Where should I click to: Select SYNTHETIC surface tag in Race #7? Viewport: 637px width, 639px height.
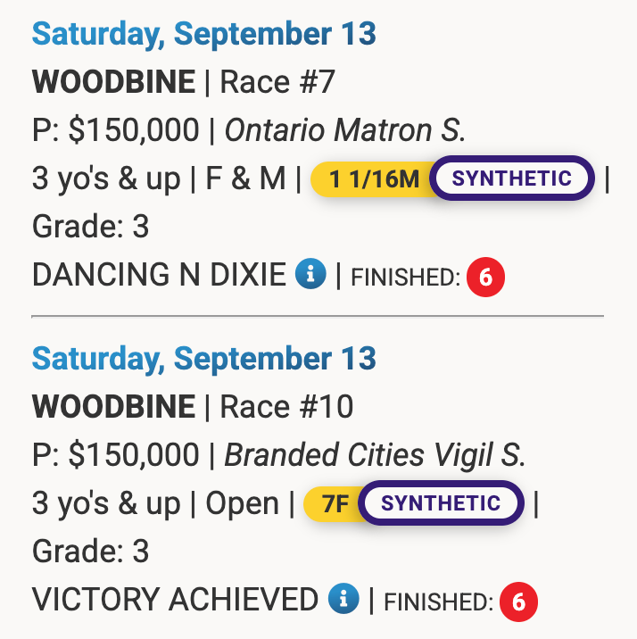(x=511, y=178)
